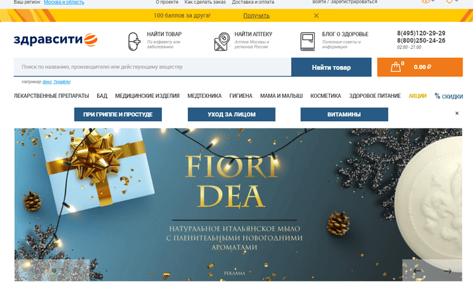Select the Витамины quick button
Screen dimensions: 473x308
344,114
